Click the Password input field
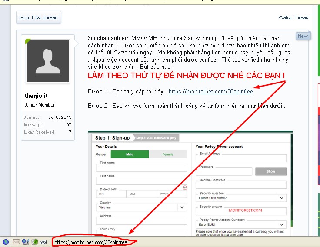Viewport: 320px width, 247px height. (224, 171)
